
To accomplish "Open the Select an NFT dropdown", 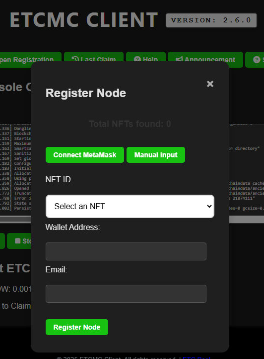I will tap(130, 206).
